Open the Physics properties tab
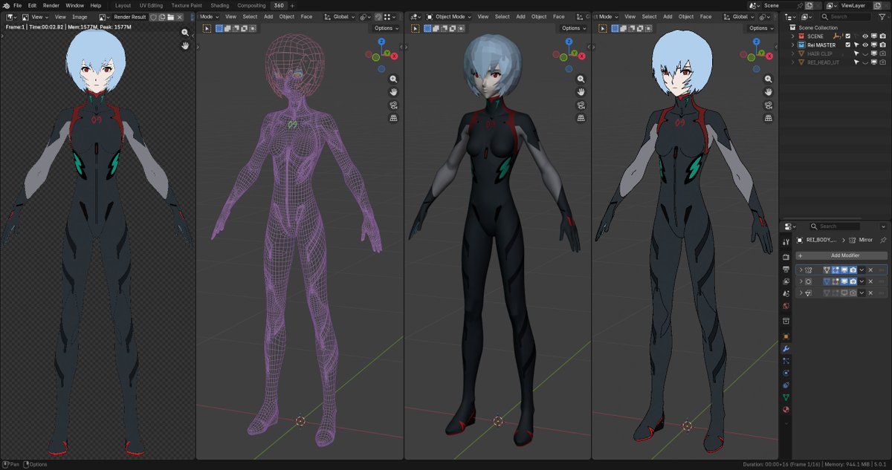Viewport: 892px width, 470px height. click(x=786, y=373)
